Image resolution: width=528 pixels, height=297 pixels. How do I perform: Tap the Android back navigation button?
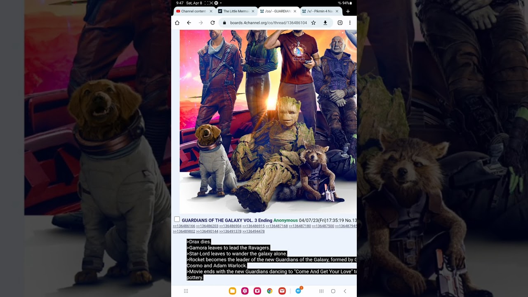point(345,291)
